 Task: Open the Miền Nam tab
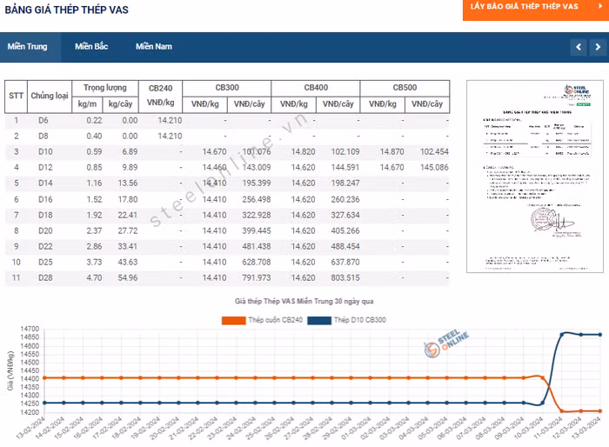pos(154,47)
